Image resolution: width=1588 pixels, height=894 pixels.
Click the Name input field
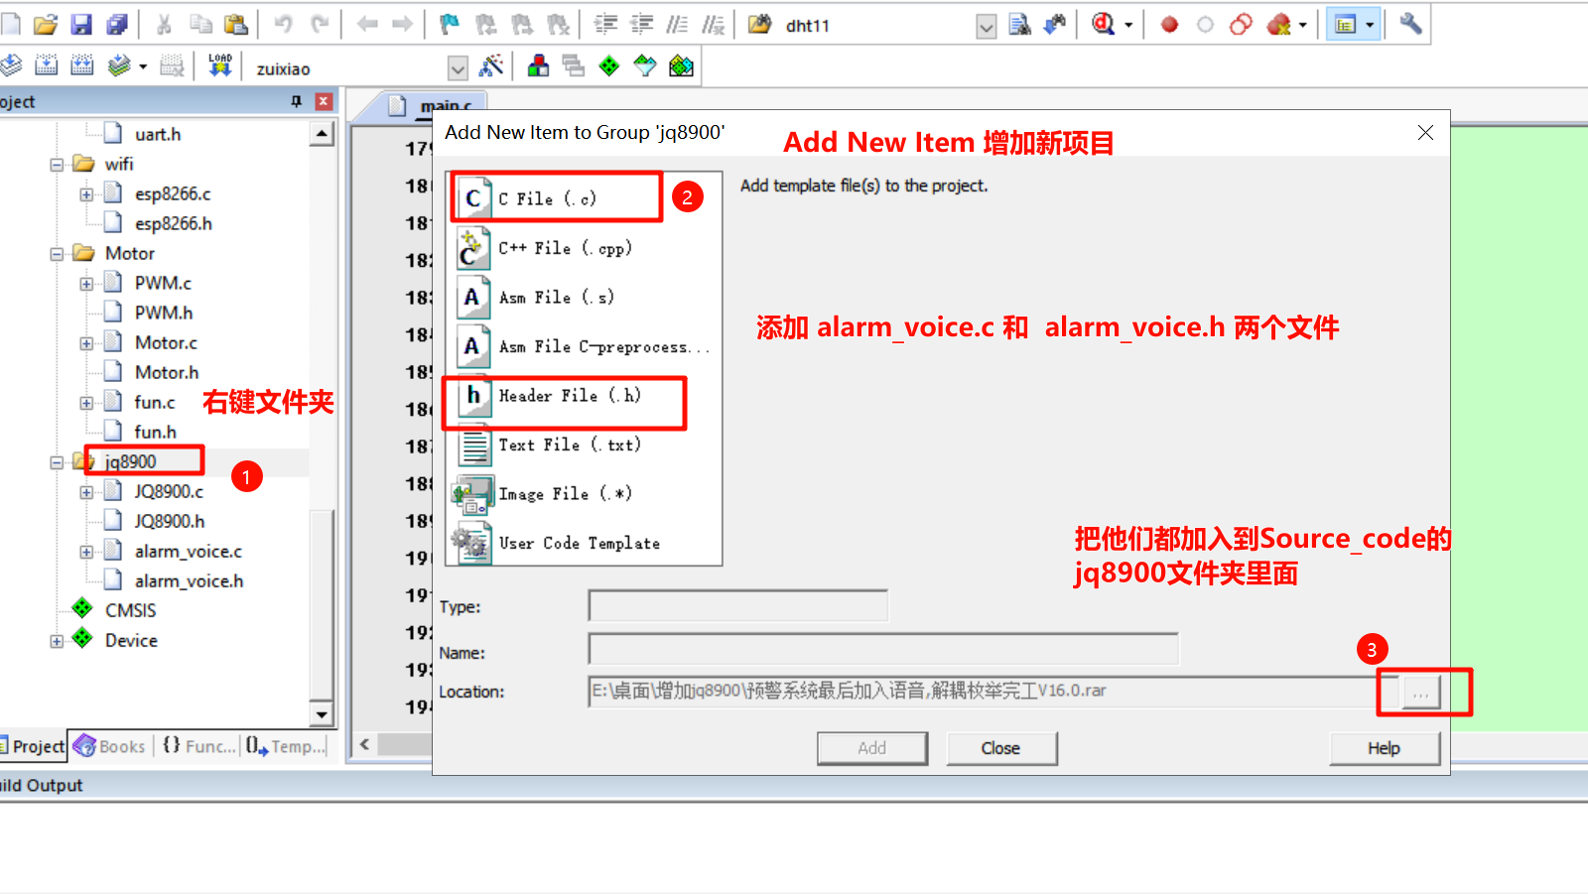tap(883, 649)
